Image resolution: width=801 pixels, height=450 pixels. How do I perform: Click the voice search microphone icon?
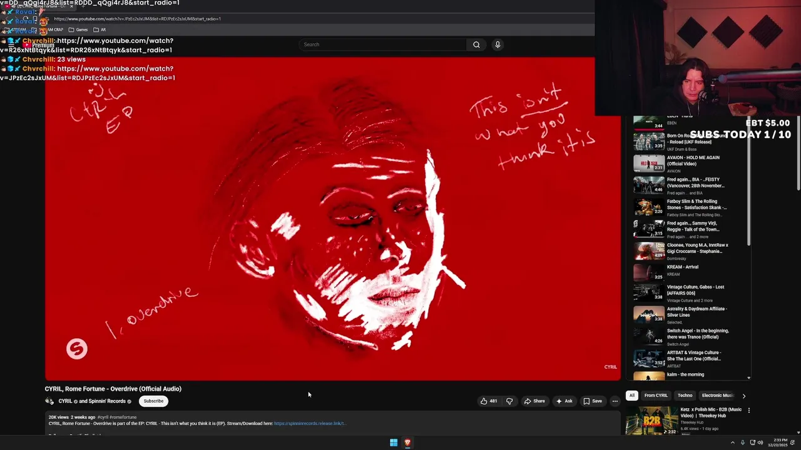click(x=497, y=44)
